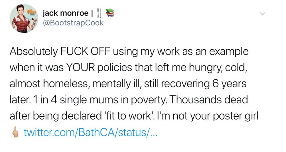286x152 pixels.
Task: Open the twitter.com/BathCA/status link
Action: pyautogui.click(x=90, y=132)
